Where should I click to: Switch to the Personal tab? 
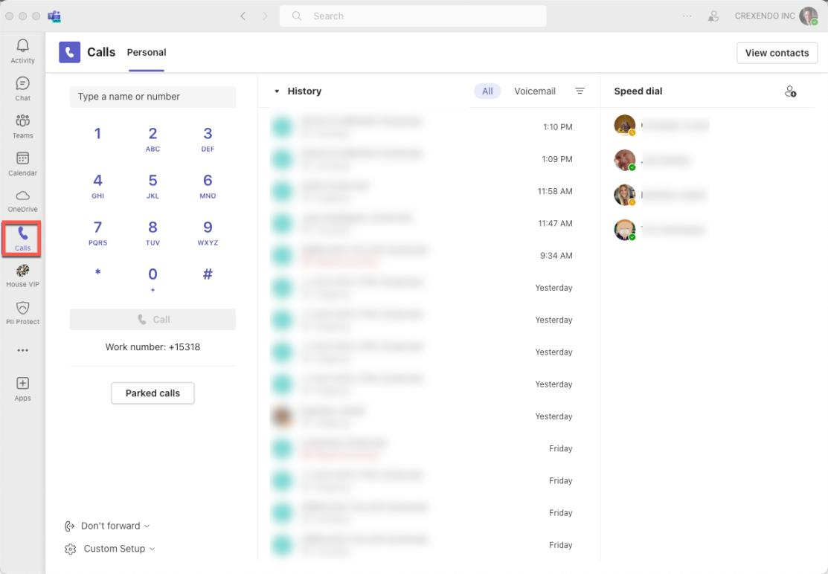(x=147, y=52)
